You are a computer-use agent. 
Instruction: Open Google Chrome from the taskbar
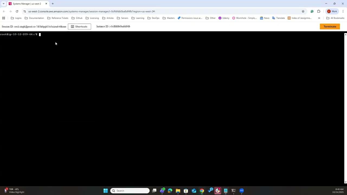(x=202, y=191)
